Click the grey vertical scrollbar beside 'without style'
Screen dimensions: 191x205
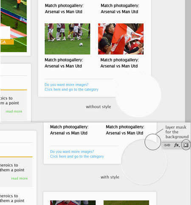(x=188, y=61)
